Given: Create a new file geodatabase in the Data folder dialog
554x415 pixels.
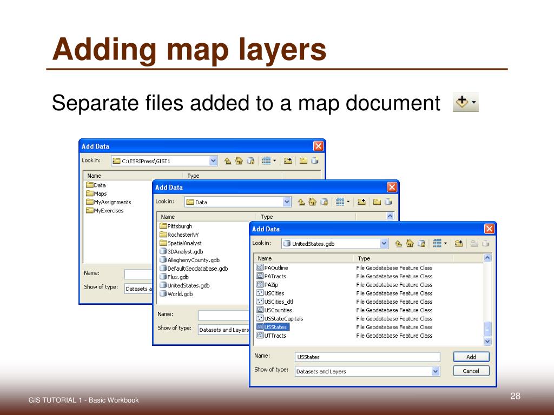Looking at the screenshot, I should (388, 202).
